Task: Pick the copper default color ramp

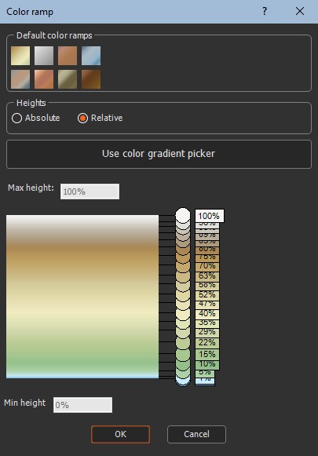Action: point(68,56)
